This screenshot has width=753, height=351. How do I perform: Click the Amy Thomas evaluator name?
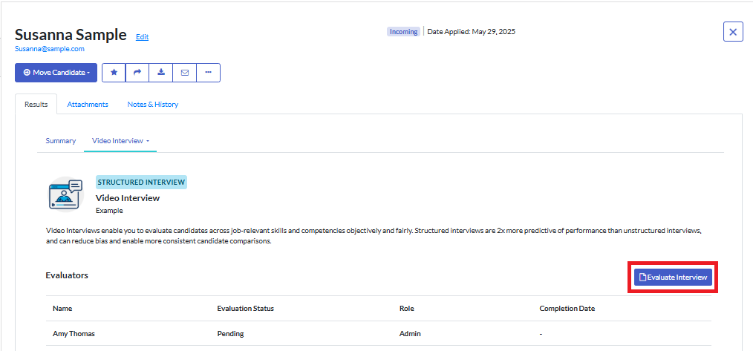coord(74,334)
